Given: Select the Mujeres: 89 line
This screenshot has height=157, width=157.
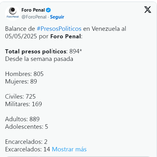Looking at the screenshot, I should pos(21,81).
